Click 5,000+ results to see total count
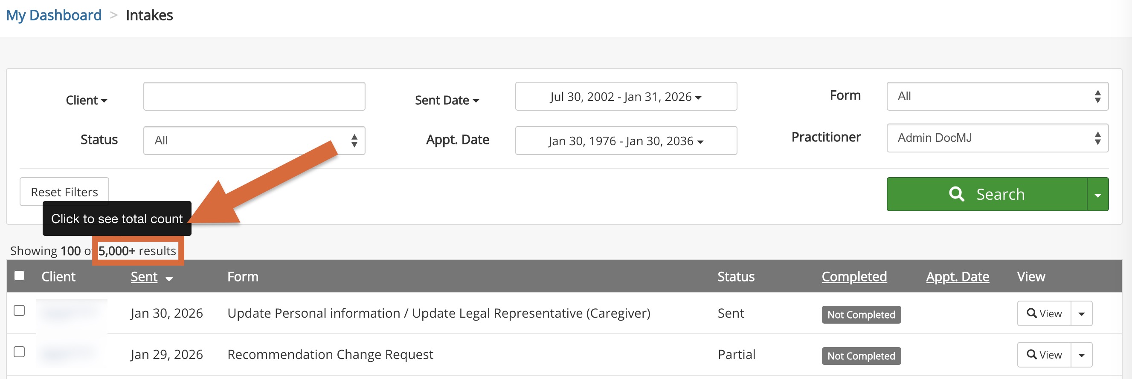Image resolution: width=1132 pixels, height=379 pixels. 136,251
